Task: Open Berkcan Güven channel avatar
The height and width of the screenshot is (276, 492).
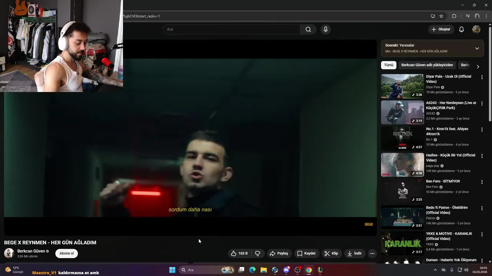Action: tap(9, 253)
